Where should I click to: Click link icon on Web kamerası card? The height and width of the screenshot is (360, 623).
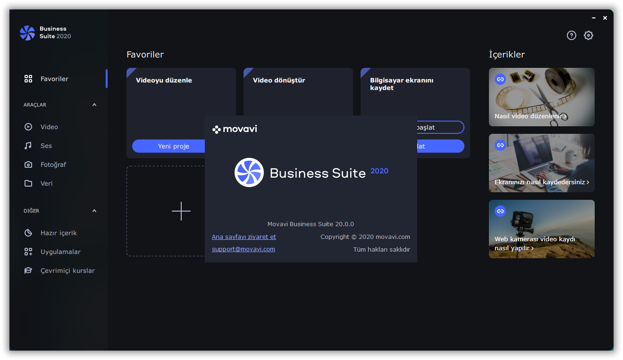[x=500, y=211]
